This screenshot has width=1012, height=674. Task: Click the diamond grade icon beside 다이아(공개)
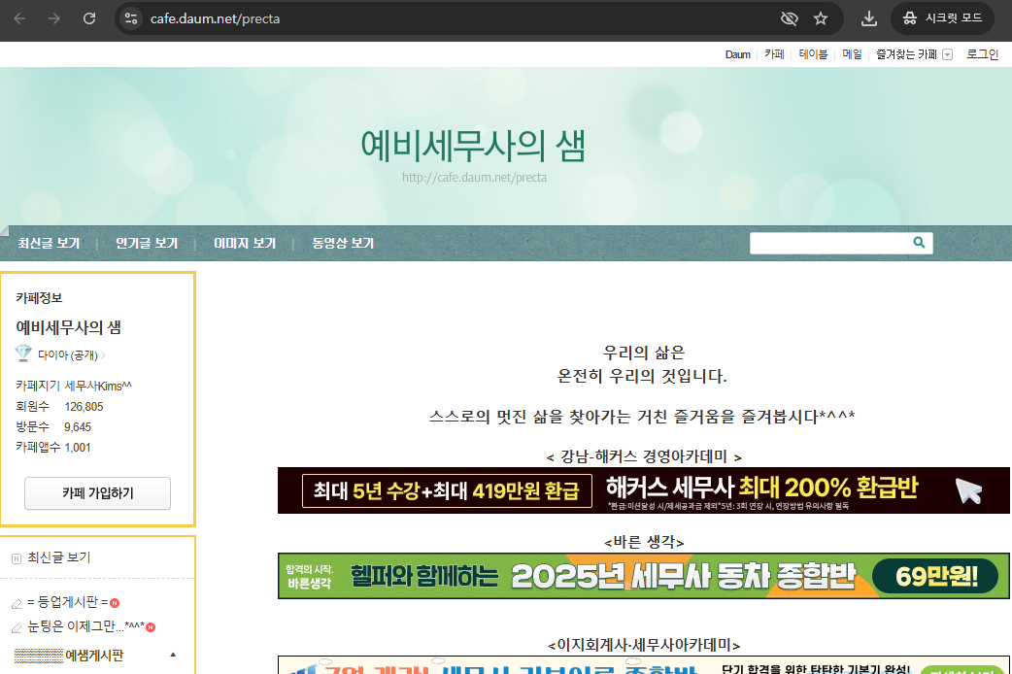point(22,354)
